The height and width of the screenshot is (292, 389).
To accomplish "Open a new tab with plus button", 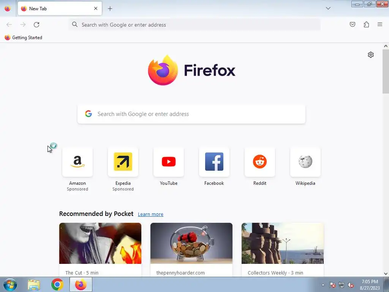I will point(110,9).
